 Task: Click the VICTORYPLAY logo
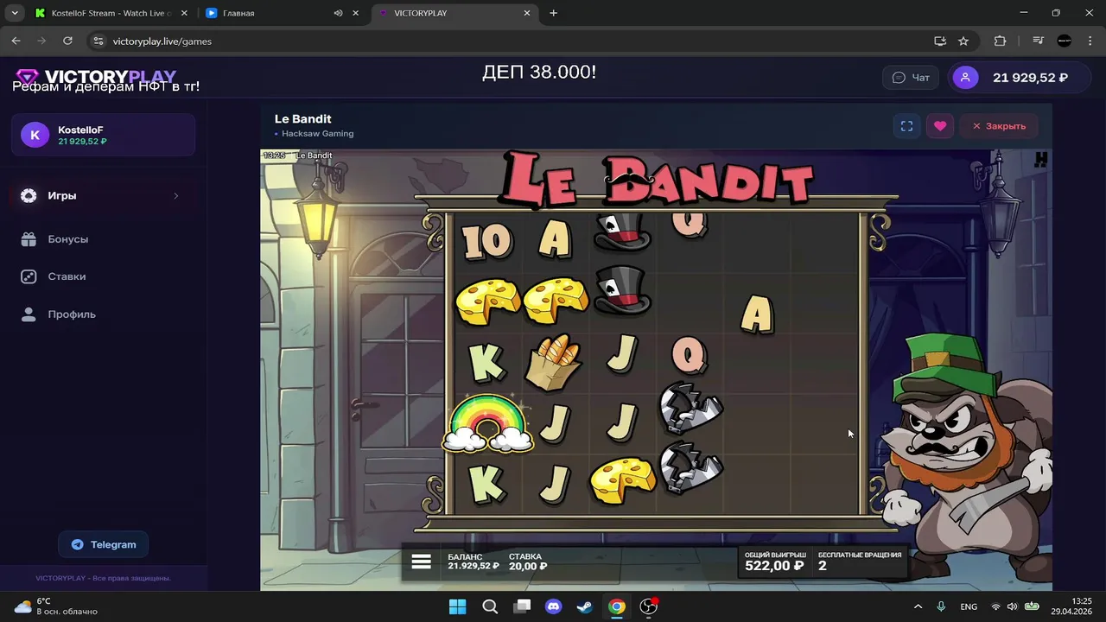[96, 77]
